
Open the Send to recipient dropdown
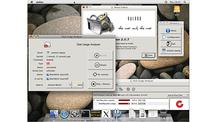coord(59,85)
